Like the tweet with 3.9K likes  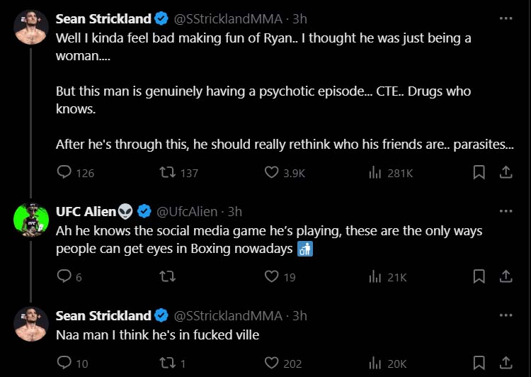tap(272, 172)
